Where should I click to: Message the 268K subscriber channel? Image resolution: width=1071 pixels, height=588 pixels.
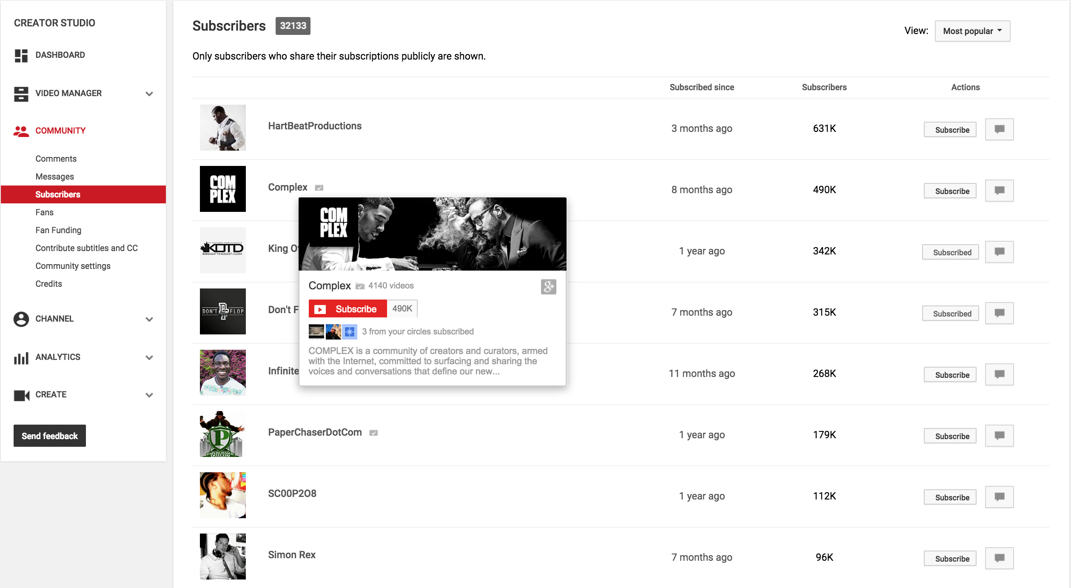click(999, 374)
